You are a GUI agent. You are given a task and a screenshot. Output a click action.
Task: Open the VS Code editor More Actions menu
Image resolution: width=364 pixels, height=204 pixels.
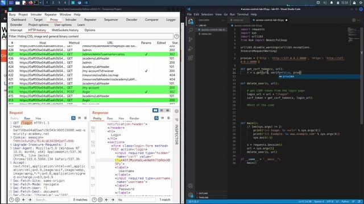point(359,20)
